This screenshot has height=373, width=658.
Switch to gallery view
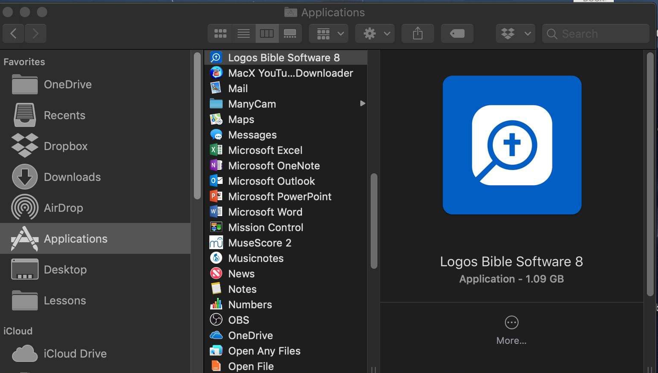pos(290,33)
